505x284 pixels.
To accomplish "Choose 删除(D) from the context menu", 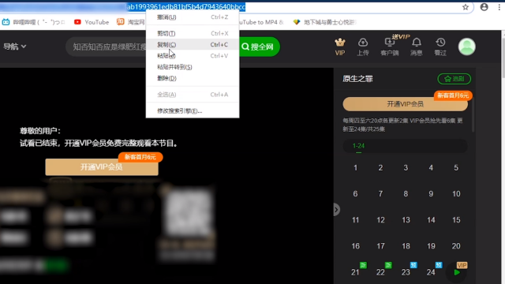I will (x=193, y=78).
